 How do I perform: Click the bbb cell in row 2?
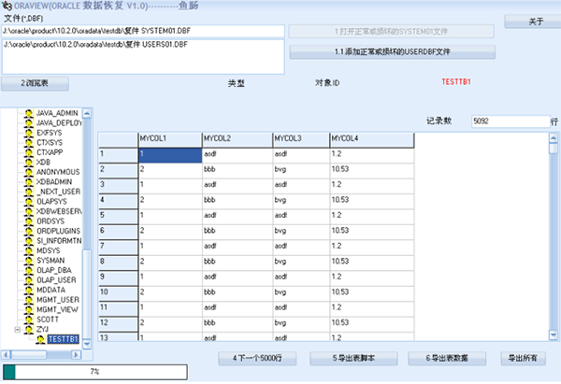pyautogui.click(x=237, y=171)
